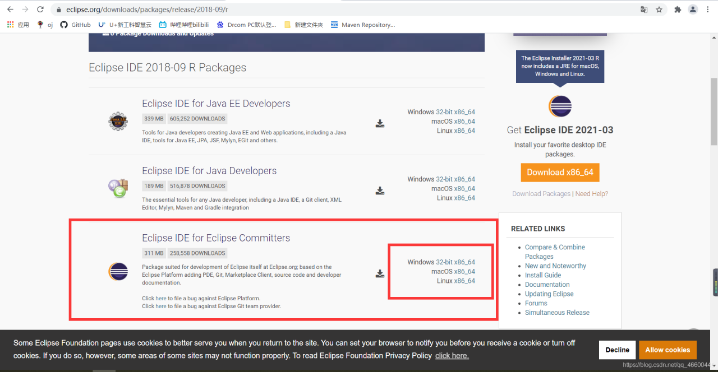Go back with the browser back arrow
The height and width of the screenshot is (372, 718).
10,10
